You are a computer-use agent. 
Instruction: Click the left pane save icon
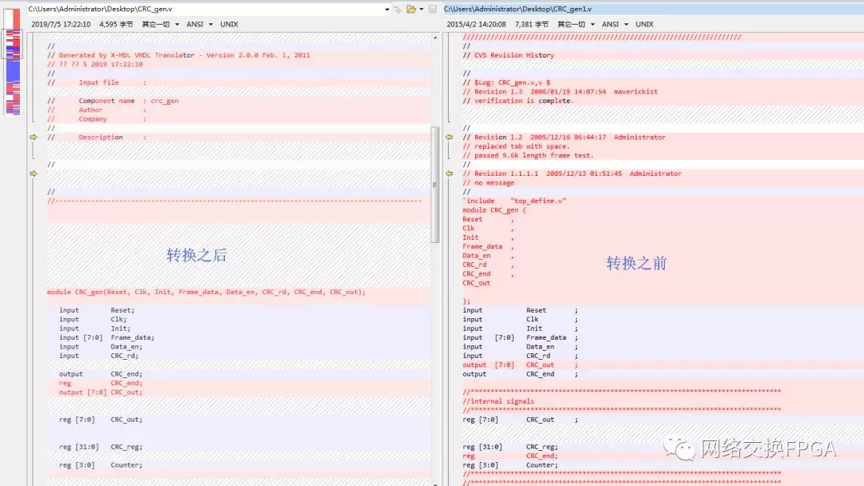pyautogui.click(x=433, y=9)
